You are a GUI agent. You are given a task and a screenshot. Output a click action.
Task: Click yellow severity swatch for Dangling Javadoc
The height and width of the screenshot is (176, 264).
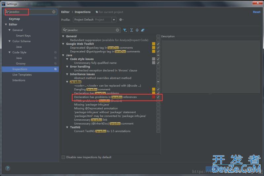click(153, 89)
